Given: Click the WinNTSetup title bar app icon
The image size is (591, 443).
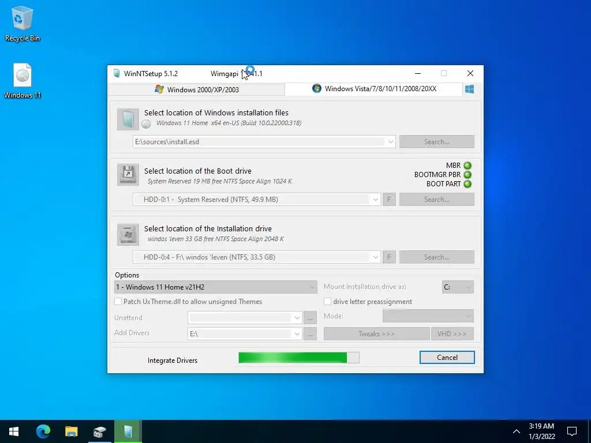Looking at the screenshot, I should [117, 73].
